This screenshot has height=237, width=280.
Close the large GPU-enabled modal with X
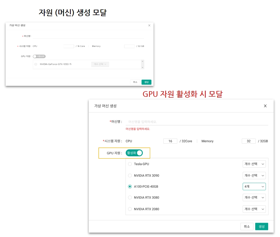point(265,106)
